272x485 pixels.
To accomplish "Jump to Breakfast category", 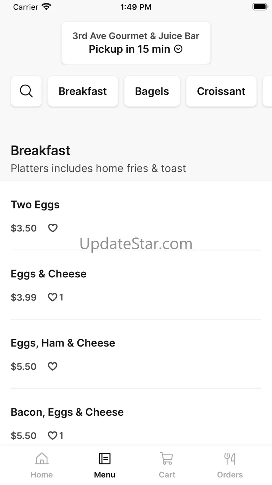I will [83, 91].
